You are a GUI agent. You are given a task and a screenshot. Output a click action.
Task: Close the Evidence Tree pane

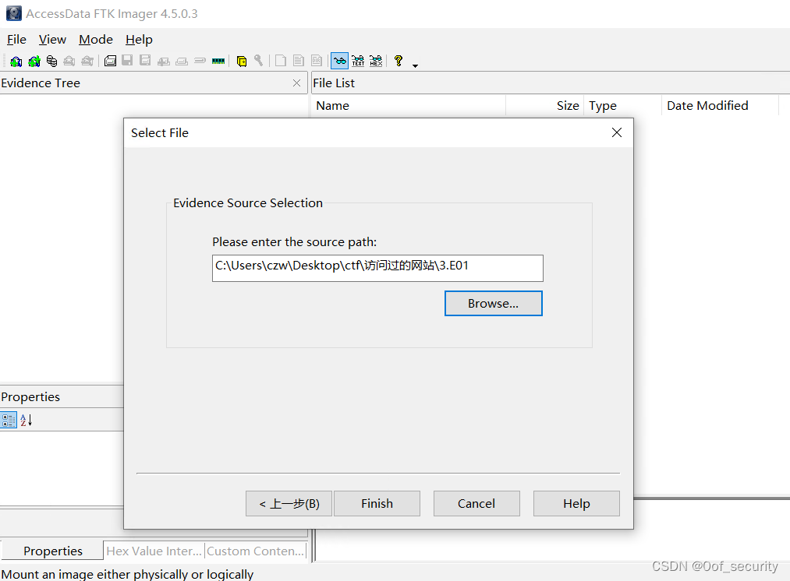(x=297, y=83)
